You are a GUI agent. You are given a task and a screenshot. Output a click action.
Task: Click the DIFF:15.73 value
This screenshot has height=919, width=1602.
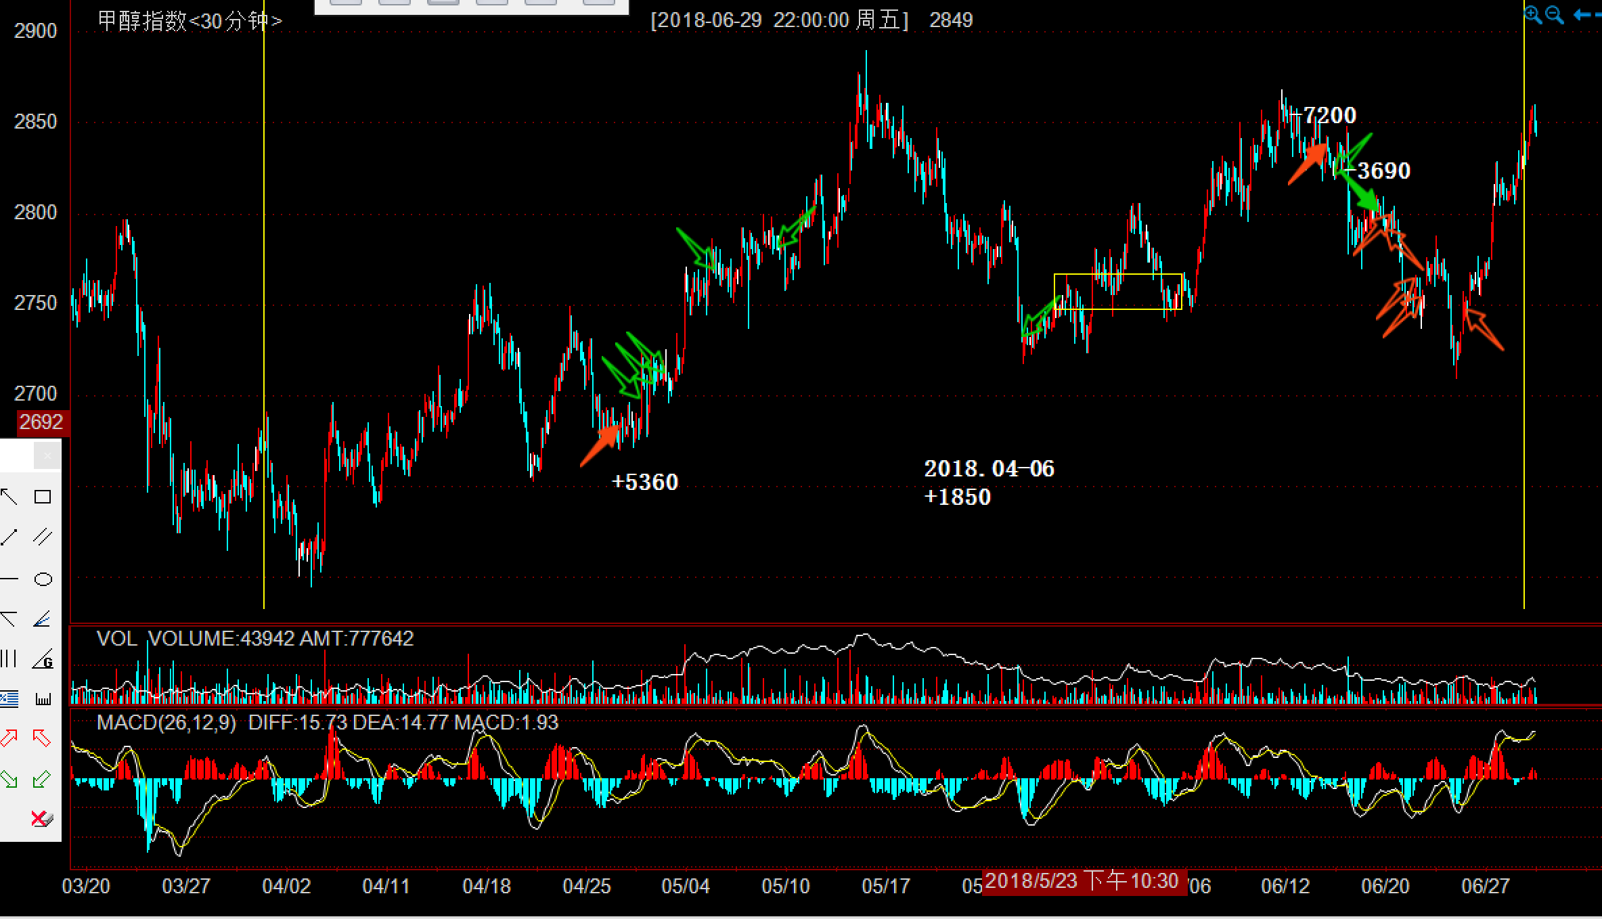(x=298, y=723)
